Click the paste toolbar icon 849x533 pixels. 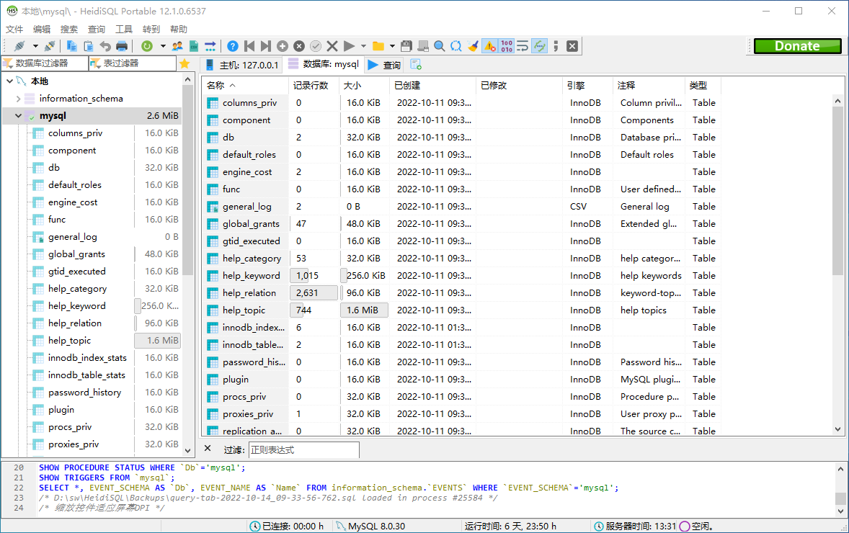[x=88, y=46]
